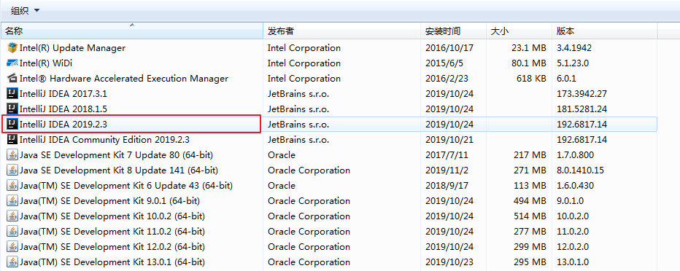Click the Java SE Kit 6 Update 43 icon
This screenshot has height=271, width=680.
pos(12,185)
